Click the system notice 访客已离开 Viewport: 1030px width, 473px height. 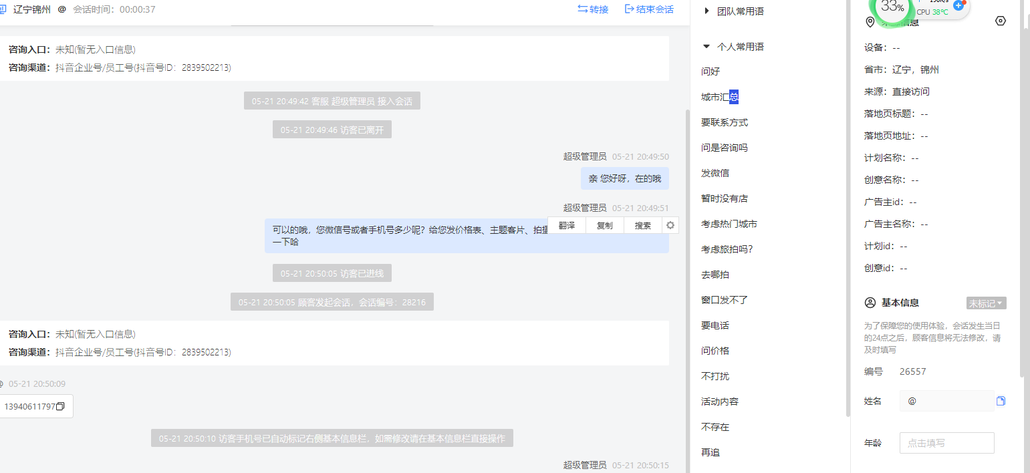click(332, 130)
